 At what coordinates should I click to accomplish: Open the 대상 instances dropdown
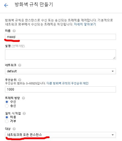click(60, 135)
